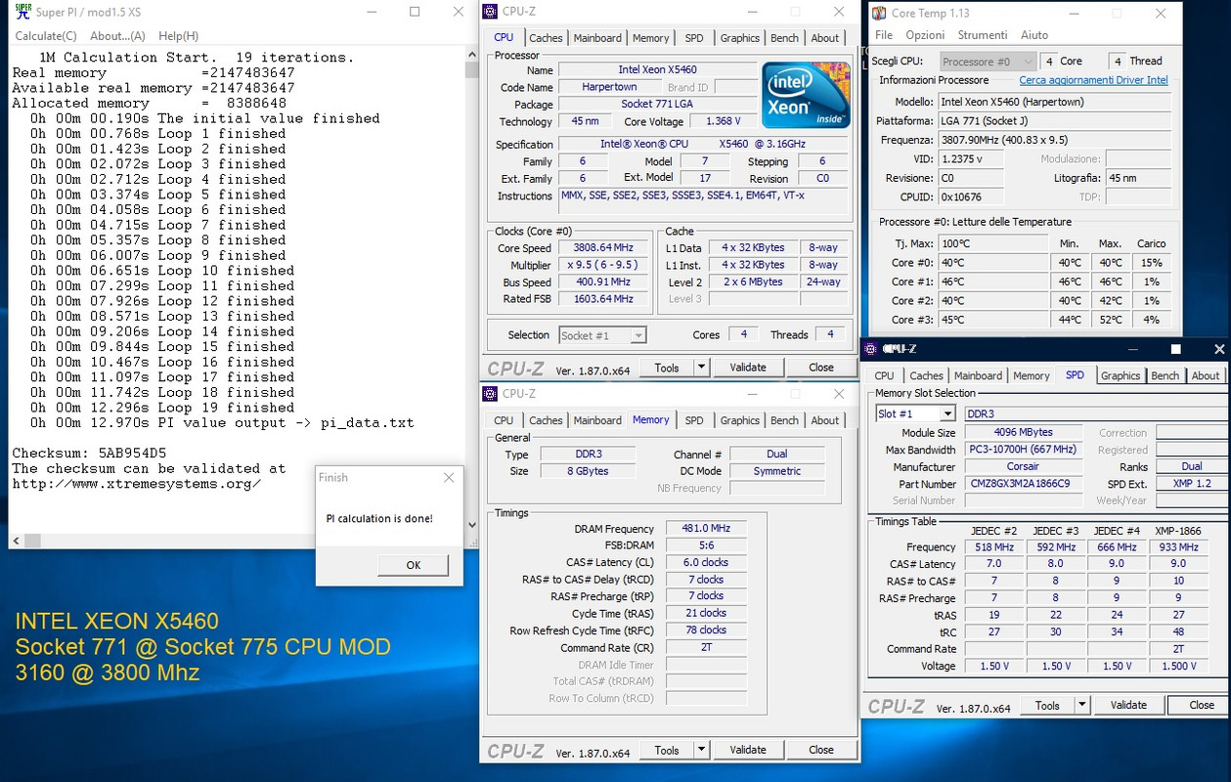Click Tools button in CPU-Z SPD window

(x=1047, y=705)
